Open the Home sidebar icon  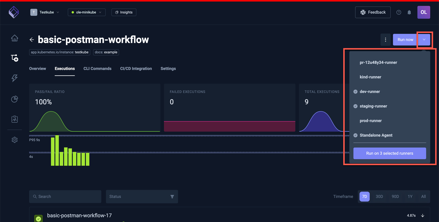pyautogui.click(x=14, y=38)
